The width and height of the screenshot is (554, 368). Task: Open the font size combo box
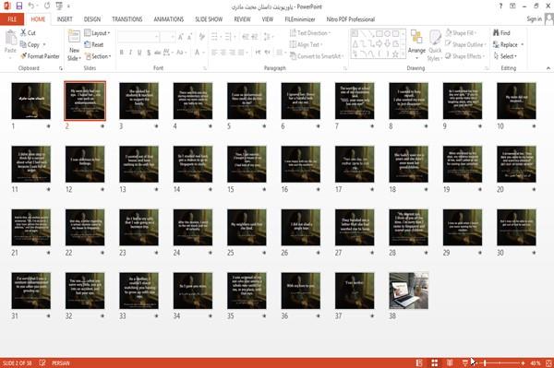click(167, 37)
